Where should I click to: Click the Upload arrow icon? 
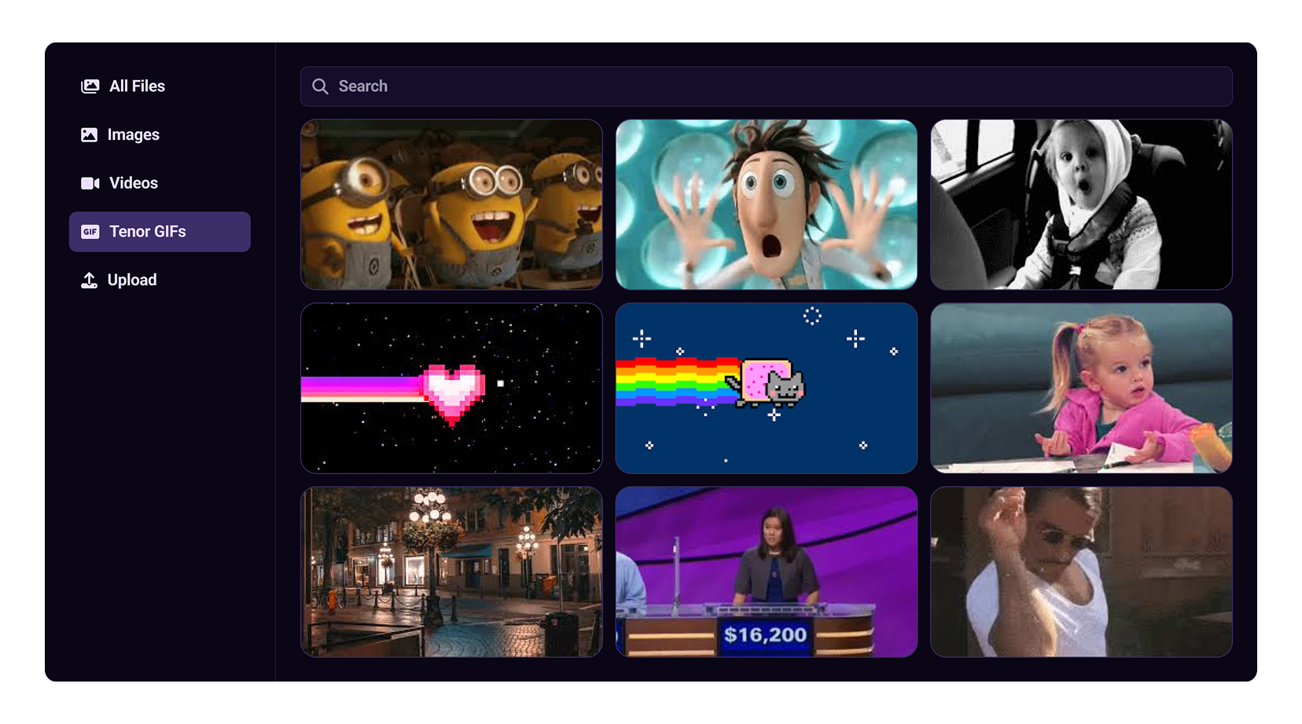click(90, 280)
